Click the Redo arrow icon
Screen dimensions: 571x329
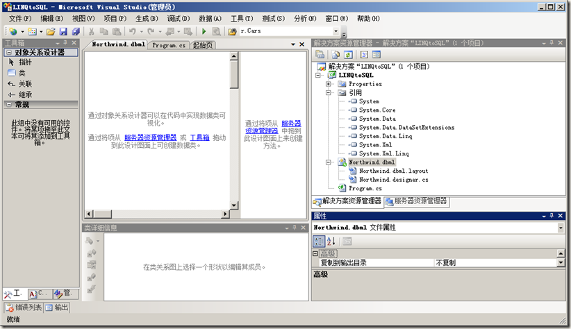click(151, 32)
